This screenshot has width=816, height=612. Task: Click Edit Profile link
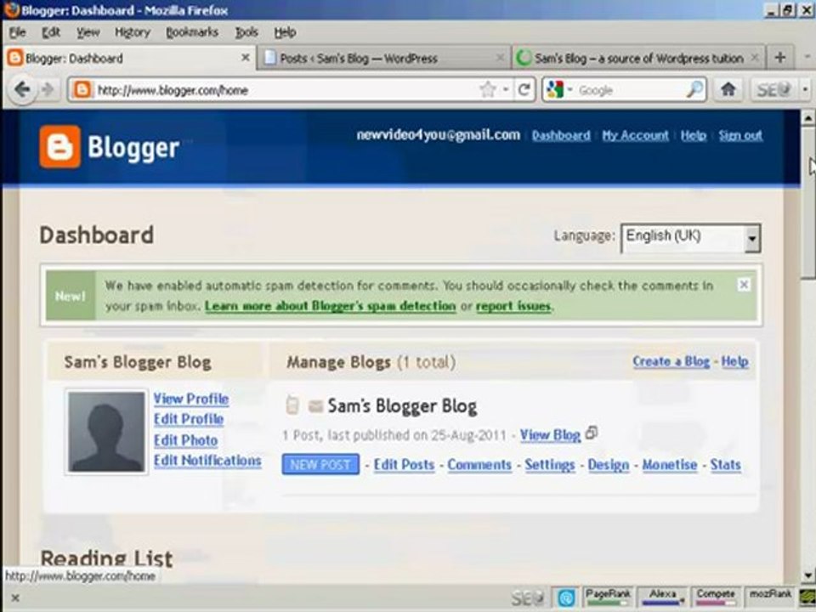tap(189, 419)
